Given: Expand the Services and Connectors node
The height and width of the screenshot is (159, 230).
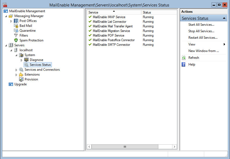Looking at the screenshot, I should 16,70.
